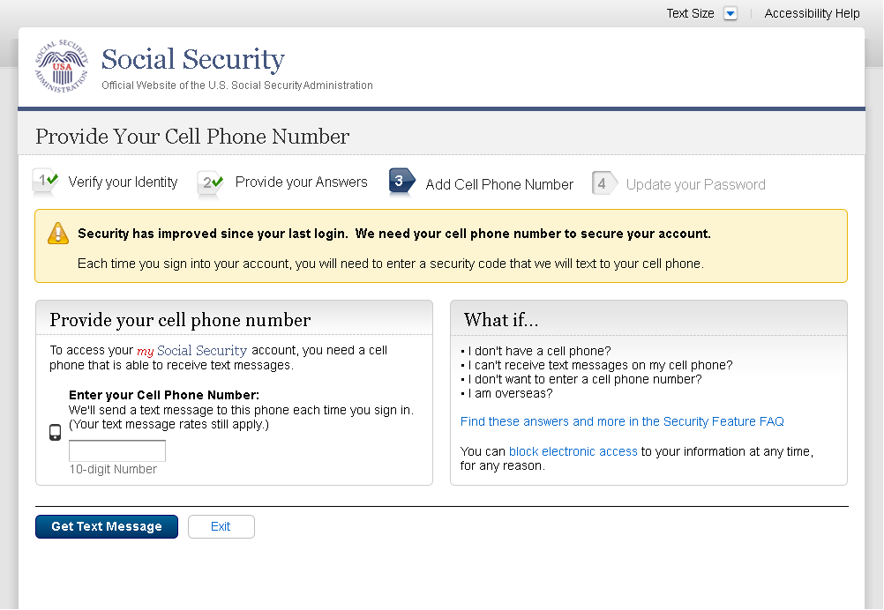Click the 10-digit cell phone number field
884x610 pixels.
coord(117,451)
